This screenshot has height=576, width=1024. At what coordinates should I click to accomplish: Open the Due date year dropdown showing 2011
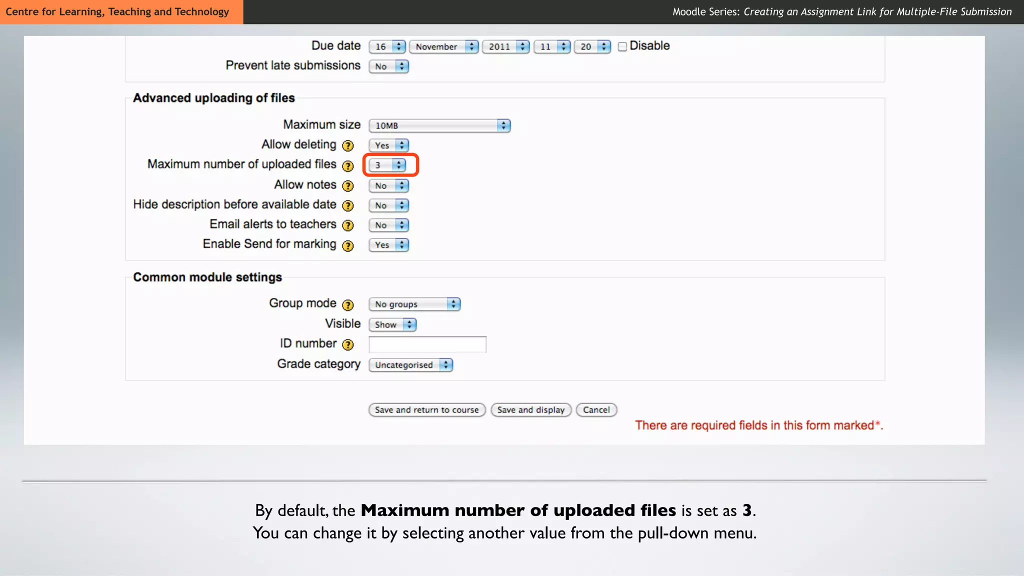click(505, 46)
